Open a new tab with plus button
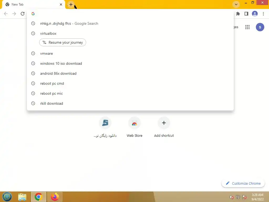This screenshot has width=269, height=202. pos(71,4)
